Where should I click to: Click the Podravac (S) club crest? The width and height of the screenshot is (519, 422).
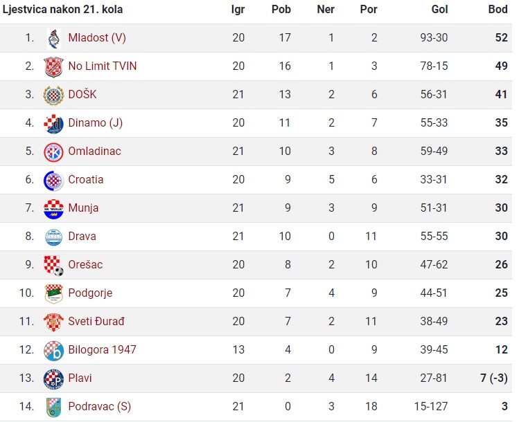pyautogui.click(x=53, y=407)
